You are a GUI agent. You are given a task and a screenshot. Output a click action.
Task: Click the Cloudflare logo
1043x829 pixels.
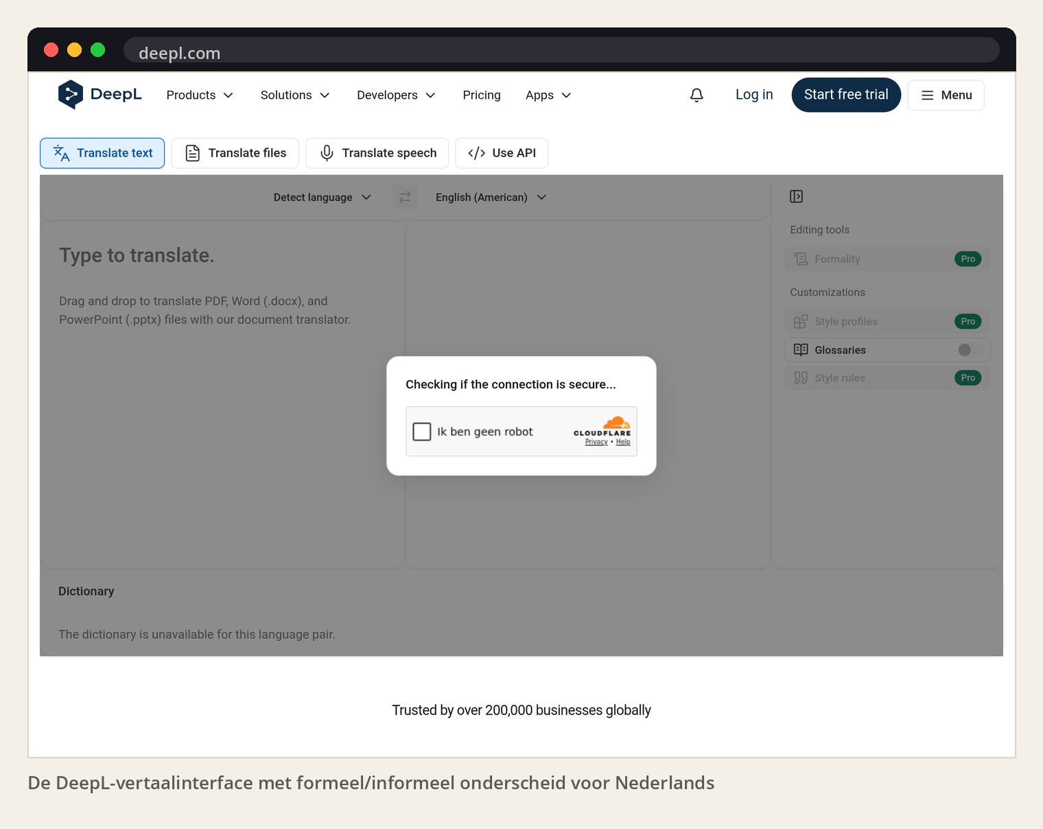(602, 425)
